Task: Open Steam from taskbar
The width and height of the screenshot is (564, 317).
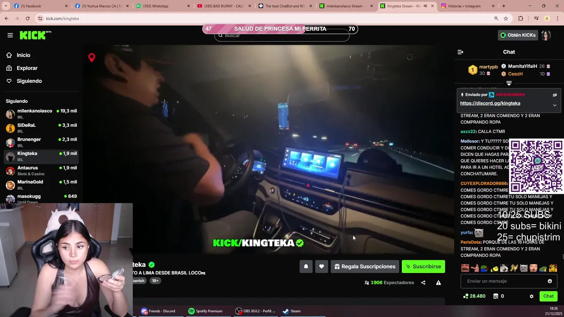Action: pyautogui.click(x=292, y=311)
